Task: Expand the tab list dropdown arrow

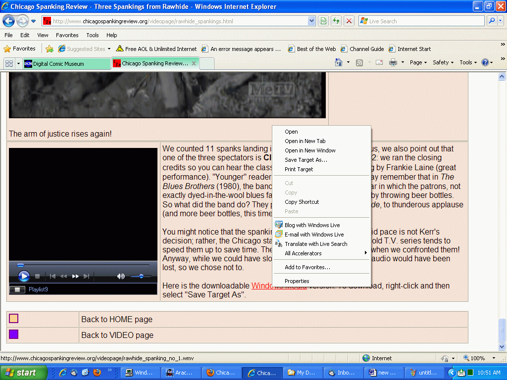Action: tap(18, 64)
